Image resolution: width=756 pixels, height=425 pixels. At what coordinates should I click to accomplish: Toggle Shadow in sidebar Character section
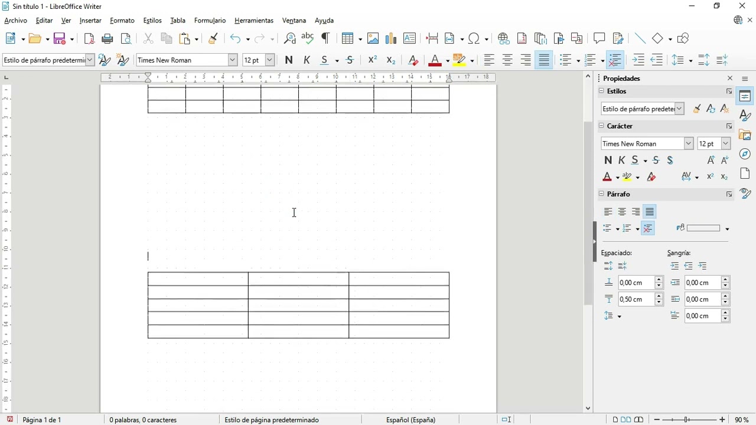point(670,160)
